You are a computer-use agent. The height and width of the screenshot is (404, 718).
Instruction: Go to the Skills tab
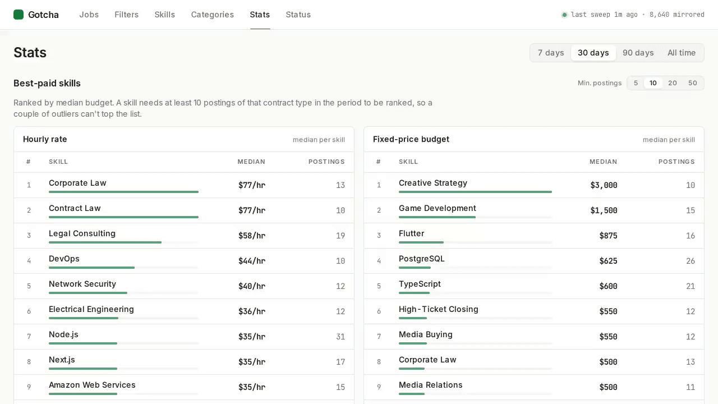coord(165,15)
